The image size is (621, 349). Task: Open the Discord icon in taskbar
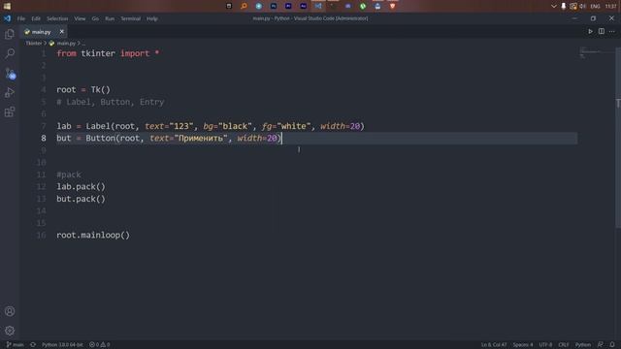pos(347,6)
